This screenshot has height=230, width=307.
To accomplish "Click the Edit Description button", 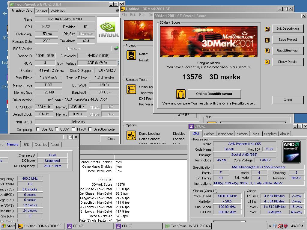I will pyautogui.click(x=288, y=28).
